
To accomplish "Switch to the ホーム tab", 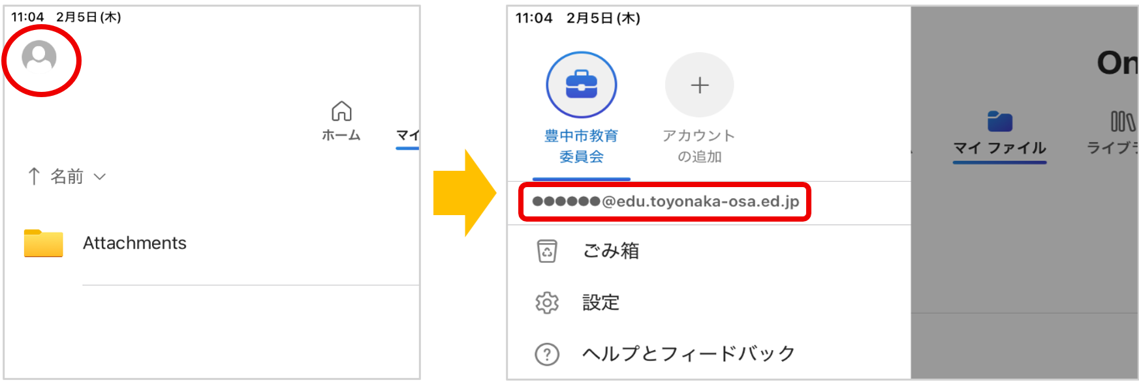I will coord(341,135).
